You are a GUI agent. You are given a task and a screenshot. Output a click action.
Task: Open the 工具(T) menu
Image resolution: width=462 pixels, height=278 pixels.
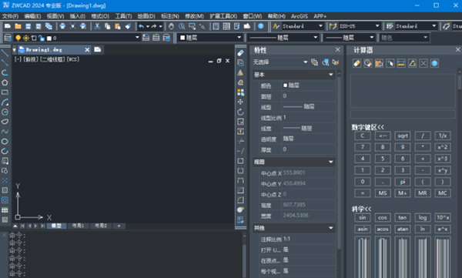tap(123, 16)
